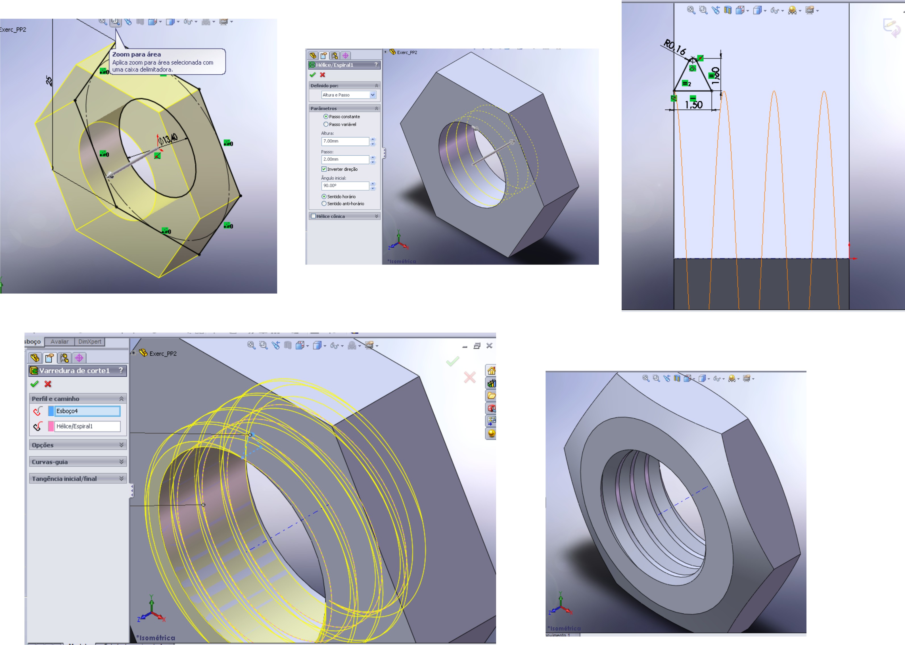Uncheck the Inverter direção checkbox
The image size is (905, 645).
tap(324, 169)
